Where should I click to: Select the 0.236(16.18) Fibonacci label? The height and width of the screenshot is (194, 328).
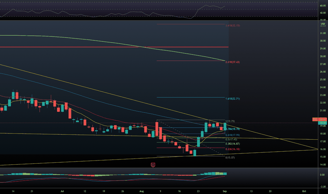point(233,149)
